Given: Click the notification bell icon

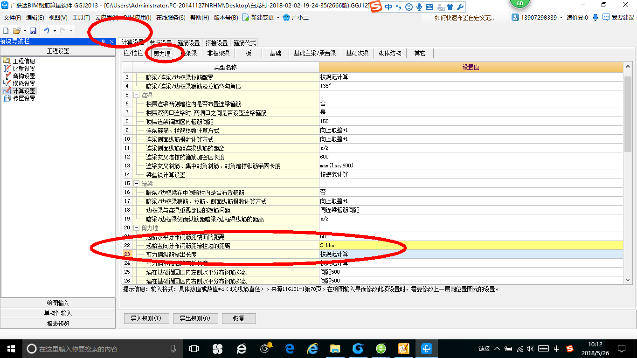Looking at the screenshot, I should click(x=595, y=18).
